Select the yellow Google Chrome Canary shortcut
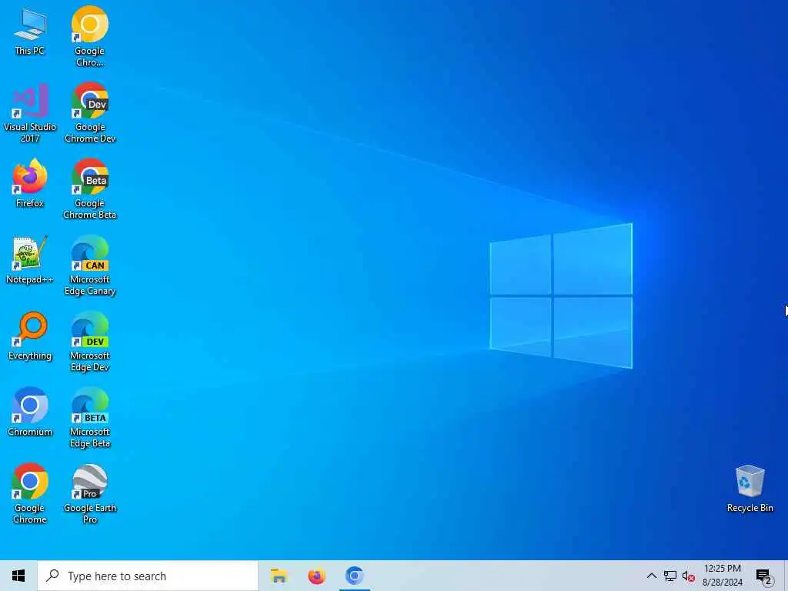This screenshot has height=591, width=788. [x=89, y=36]
